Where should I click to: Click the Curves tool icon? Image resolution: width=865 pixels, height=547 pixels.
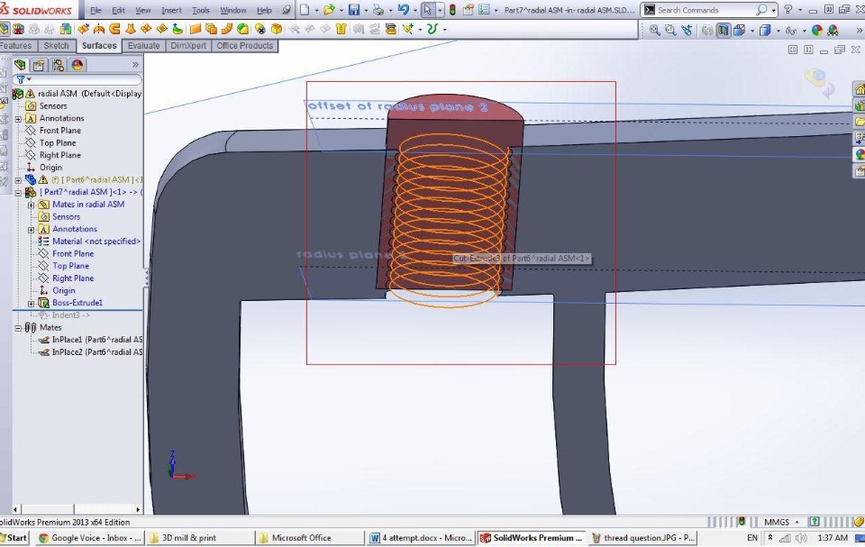(x=432, y=29)
